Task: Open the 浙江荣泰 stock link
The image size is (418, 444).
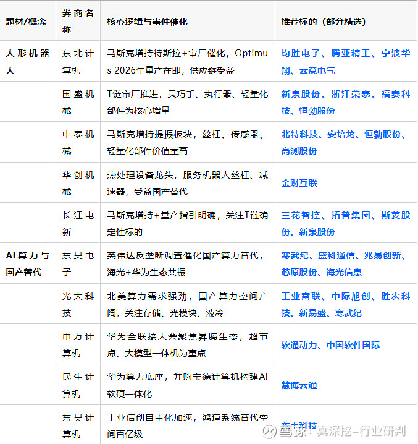Action: (x=351, y=94)
